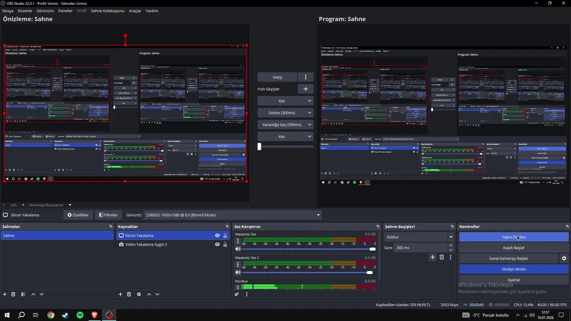Screen dimensions: 571x321
Task: Float the Ses Karıştırıcı panel
Action: (x=378, y=226)
